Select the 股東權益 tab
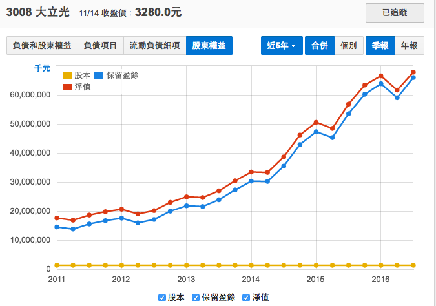The image size is (436, 306). pyautogui.click(x=209, y=45)
